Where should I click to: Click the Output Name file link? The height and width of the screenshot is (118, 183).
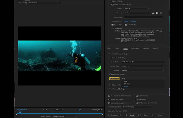[x=130, y=21]
